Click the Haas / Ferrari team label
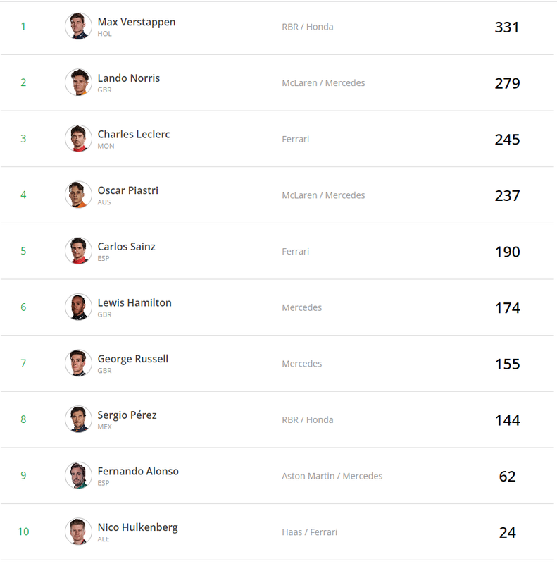This screenshot has height=564, width=557. click(309, 532)
